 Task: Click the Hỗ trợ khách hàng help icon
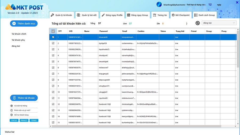[x=11, y=115]
